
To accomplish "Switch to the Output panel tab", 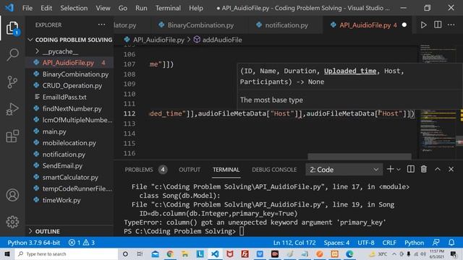I will pyautogui.click(x=190, y=170).
